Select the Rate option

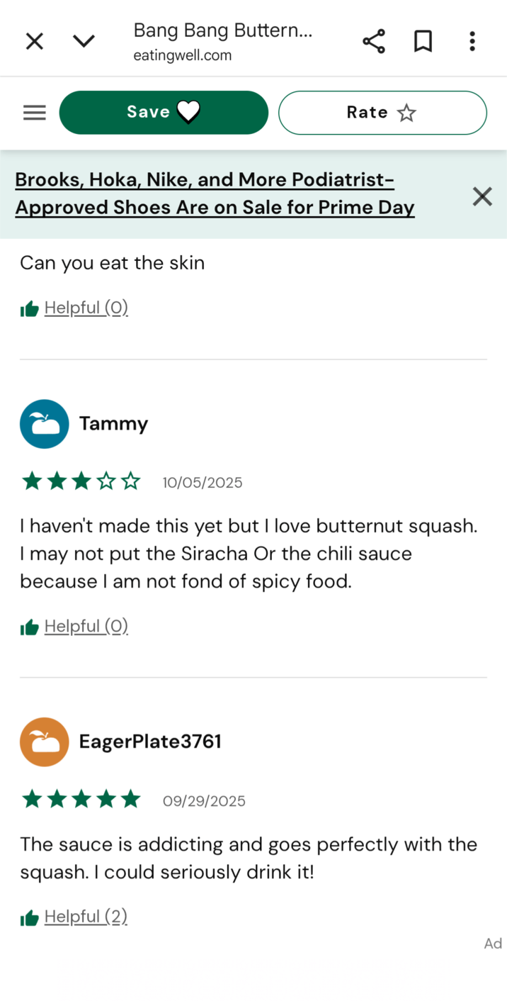(x=382, y=112)
